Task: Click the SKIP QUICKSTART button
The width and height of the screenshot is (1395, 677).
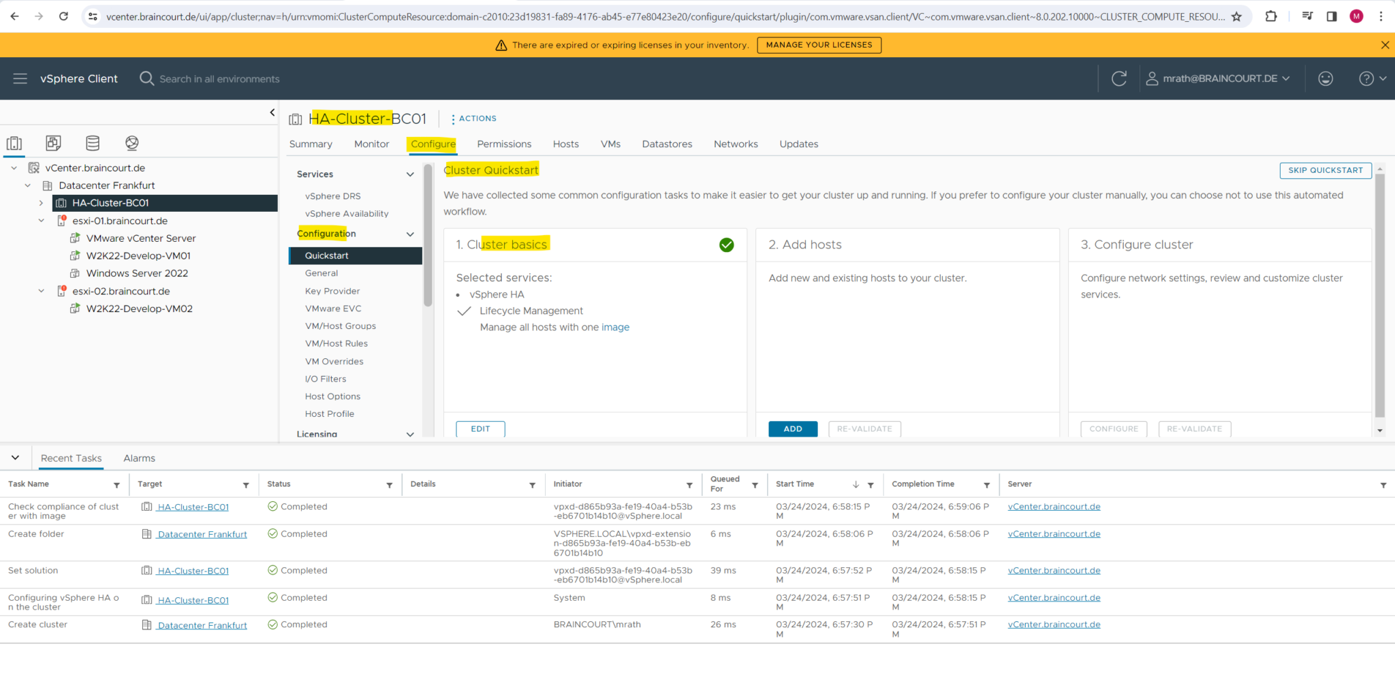Action: (x=1325, y=170)
